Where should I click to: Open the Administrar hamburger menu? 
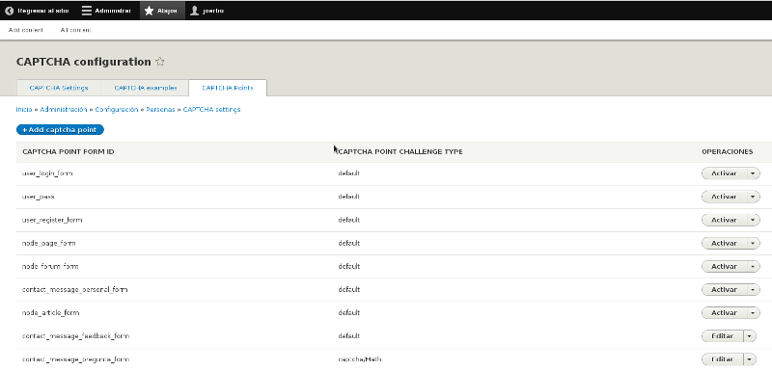click(x=106, y=11)
